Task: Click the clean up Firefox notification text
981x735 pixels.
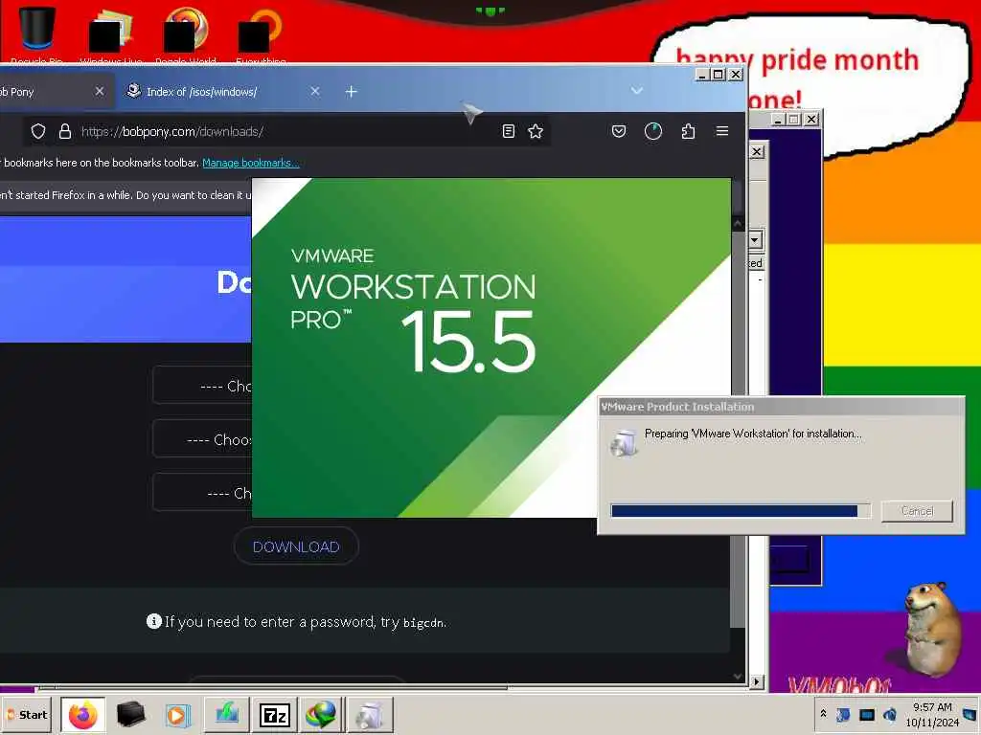Action: pos(125,195)
